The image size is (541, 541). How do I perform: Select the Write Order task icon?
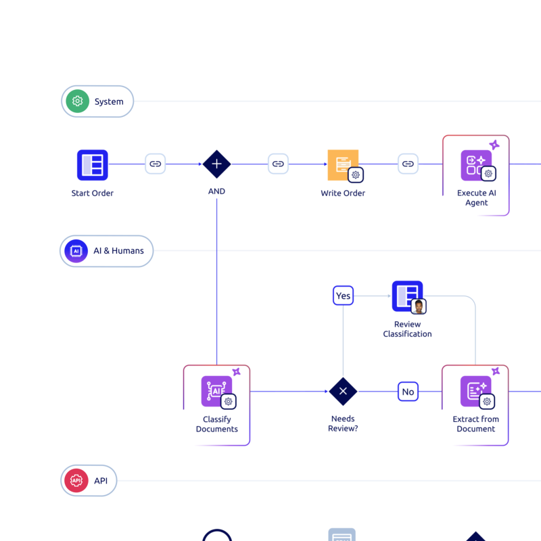click(342, 164)
